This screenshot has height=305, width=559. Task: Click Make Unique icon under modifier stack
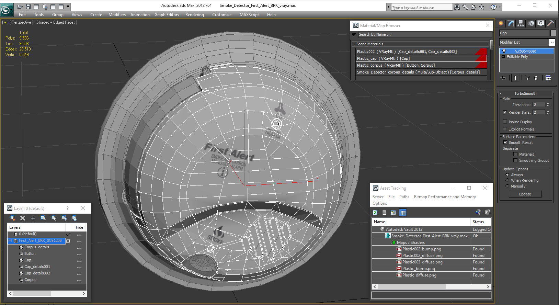tap(527, 78)
